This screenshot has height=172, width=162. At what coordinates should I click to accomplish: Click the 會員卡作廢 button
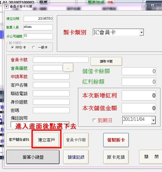tap(76, 140)
